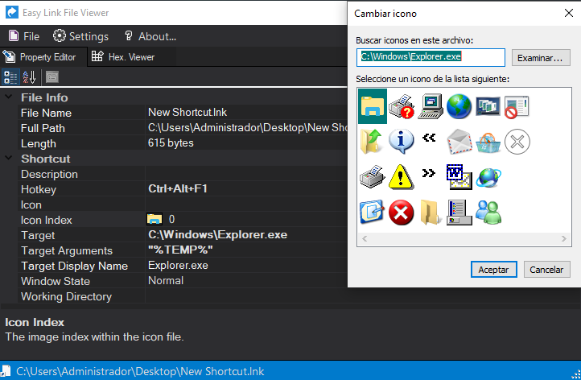Click the icon file path input field

point(431,57)
